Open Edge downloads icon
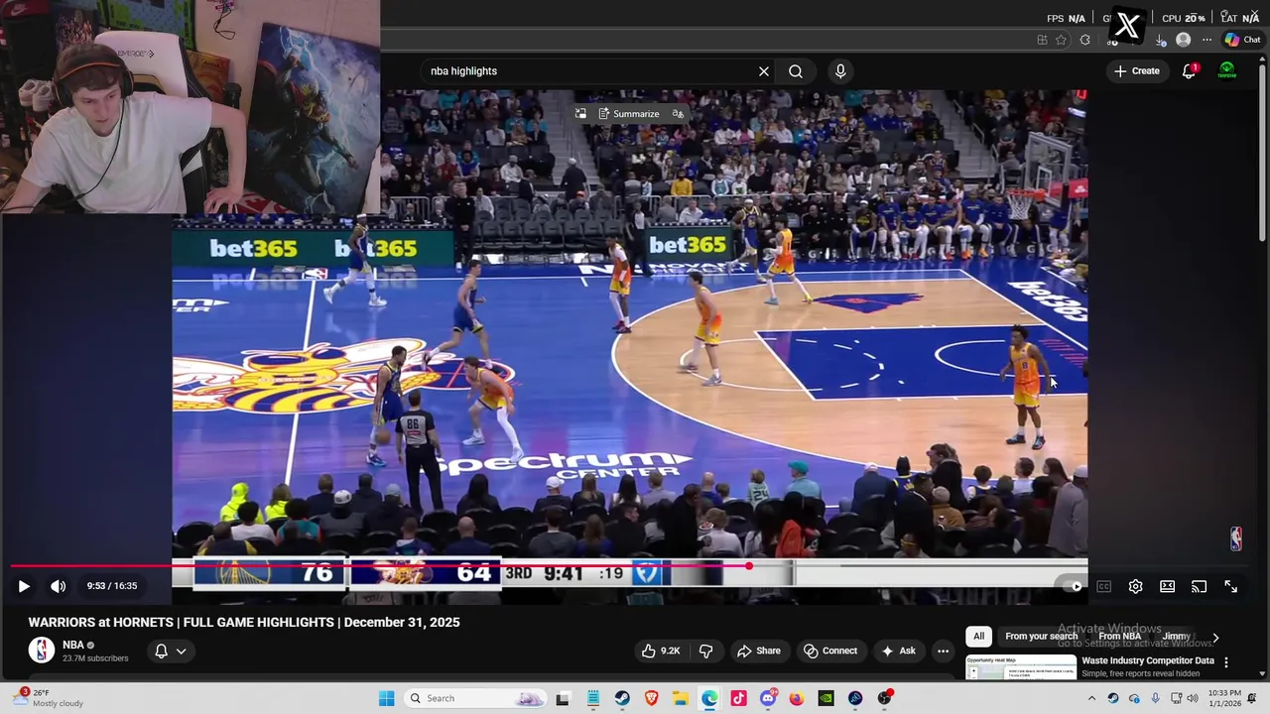Viewport: 1270px width, 714px height. point(1161,41)
